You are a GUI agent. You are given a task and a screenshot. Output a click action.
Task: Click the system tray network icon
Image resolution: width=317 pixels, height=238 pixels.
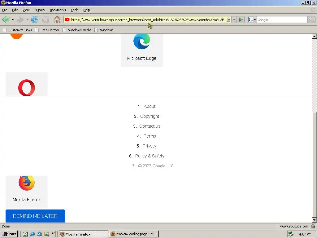[291, 234]
